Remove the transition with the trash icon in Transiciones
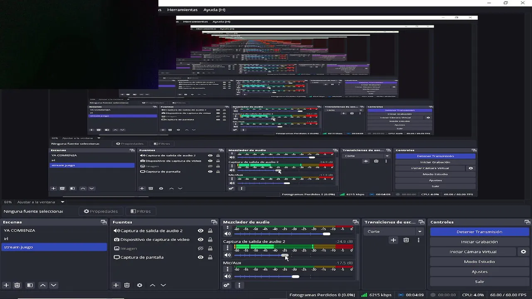Screen dimensions: 532x299 click(x=406, y=240)
